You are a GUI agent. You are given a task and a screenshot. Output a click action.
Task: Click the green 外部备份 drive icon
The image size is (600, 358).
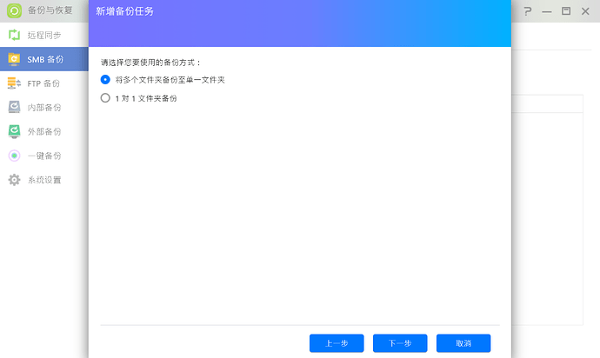[x=14, y=131]
